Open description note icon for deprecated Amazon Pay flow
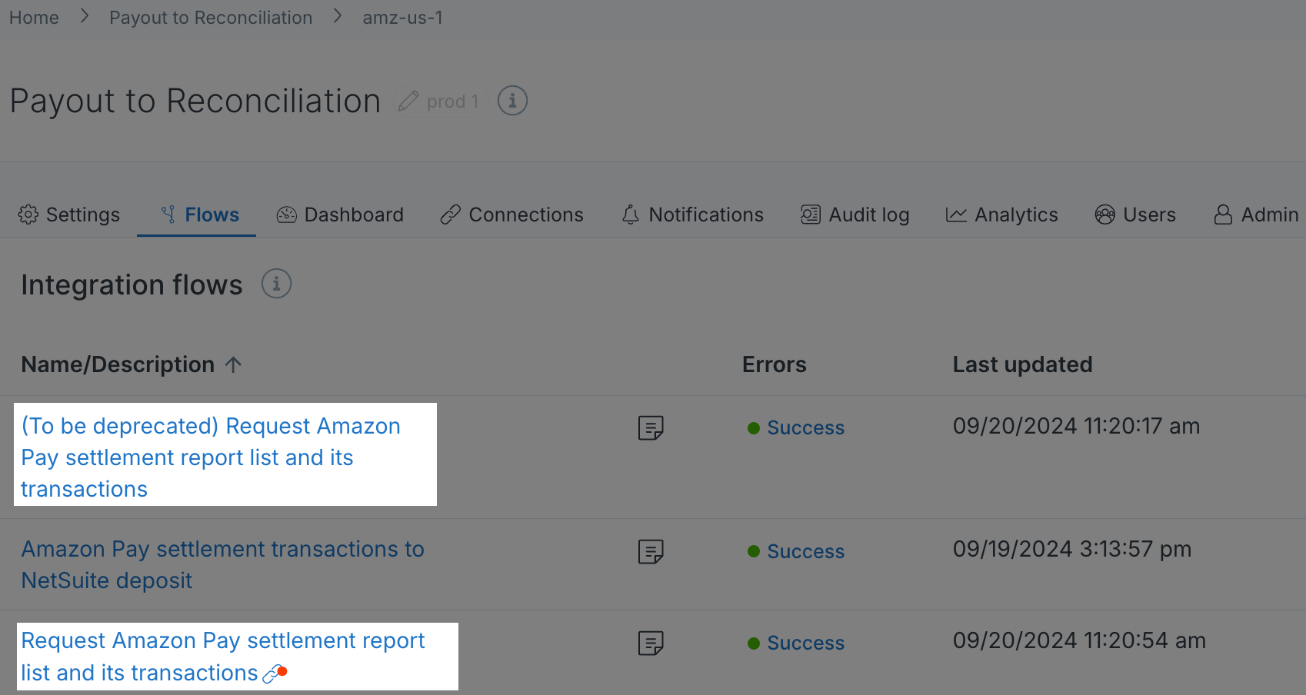This screenshot has width=1306, height=695. (651, 427)
